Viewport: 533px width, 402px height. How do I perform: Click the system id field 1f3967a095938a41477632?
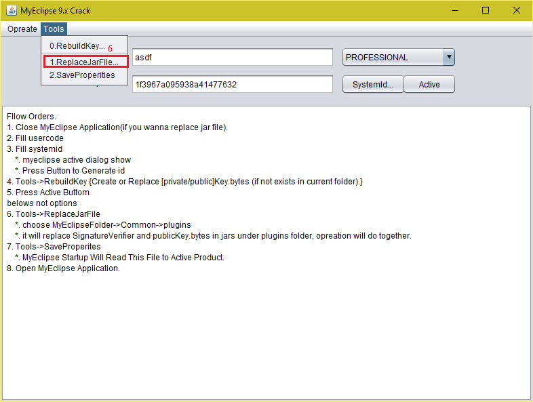232,84
